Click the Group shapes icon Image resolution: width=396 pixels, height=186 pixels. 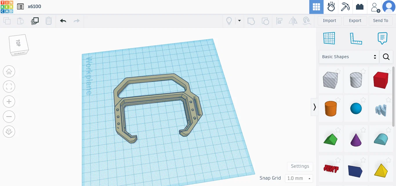(251, 21)
